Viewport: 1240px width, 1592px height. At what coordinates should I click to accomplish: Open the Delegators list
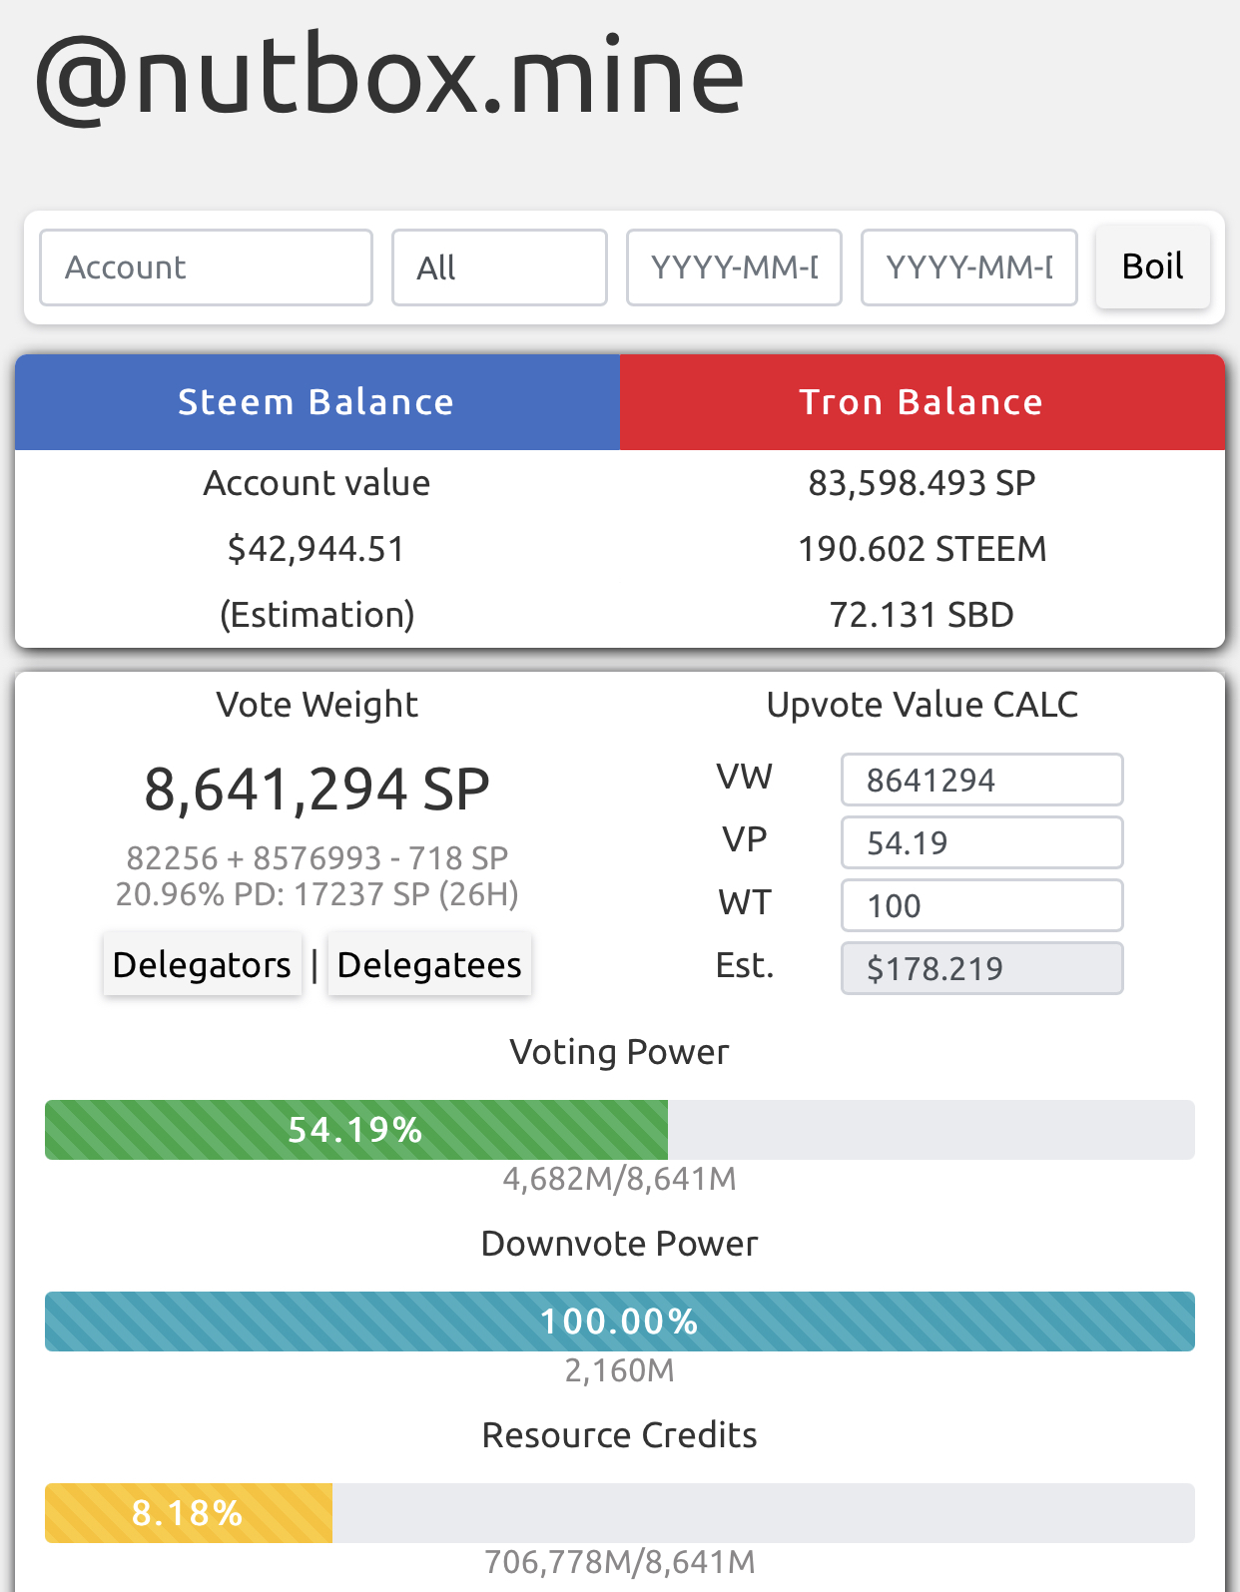coord(203,964)
